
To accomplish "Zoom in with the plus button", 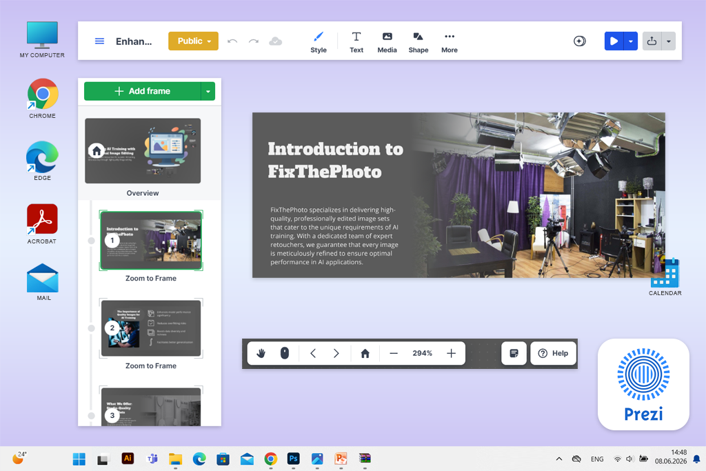I will coord(451,354).
